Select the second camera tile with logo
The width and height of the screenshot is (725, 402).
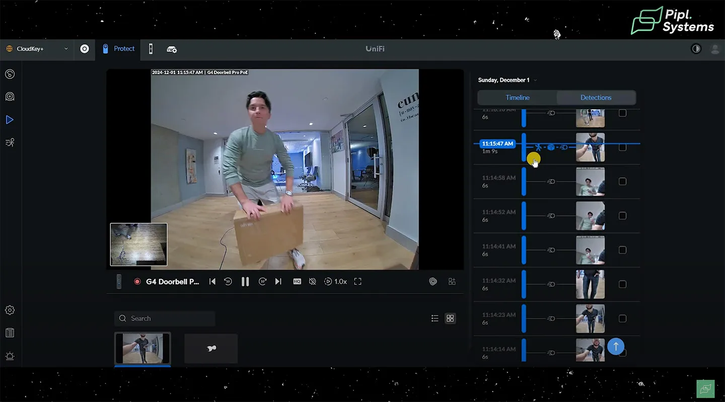[211, 348]
